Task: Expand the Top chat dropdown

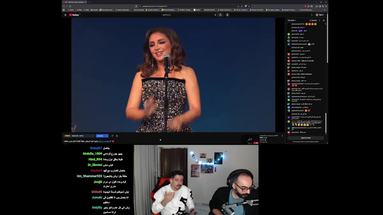Action: click(292, 20)
